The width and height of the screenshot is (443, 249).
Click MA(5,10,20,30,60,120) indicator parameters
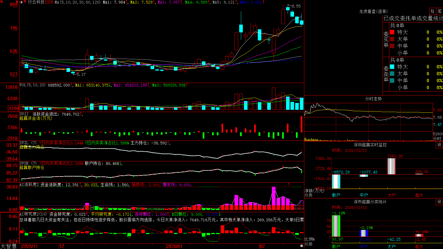(78, 2)
